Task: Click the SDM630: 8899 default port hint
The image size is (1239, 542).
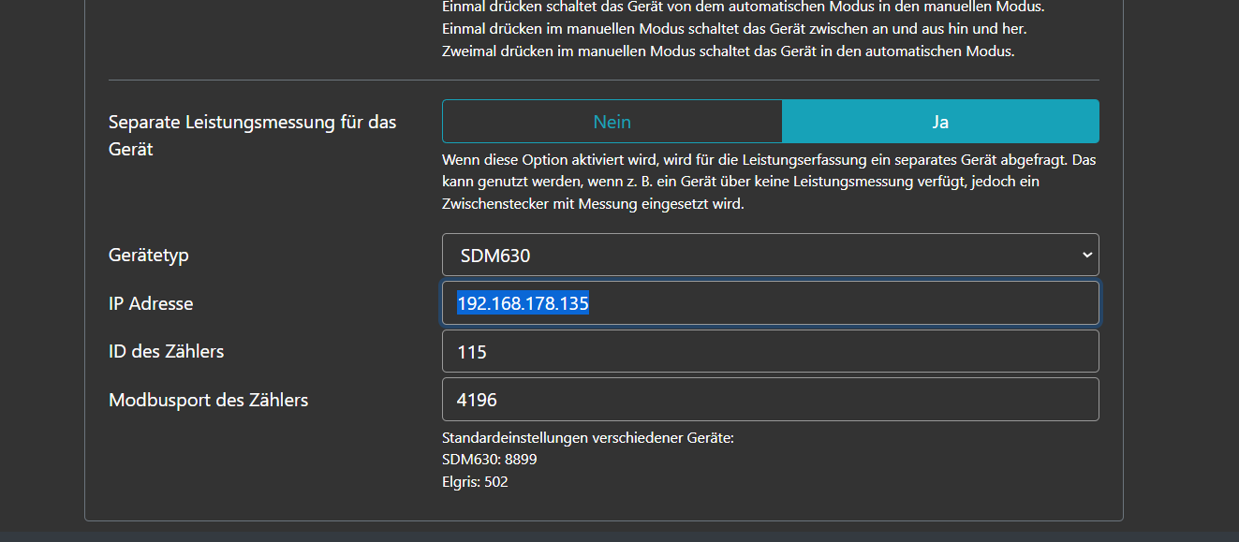Action: pos(490,460)
